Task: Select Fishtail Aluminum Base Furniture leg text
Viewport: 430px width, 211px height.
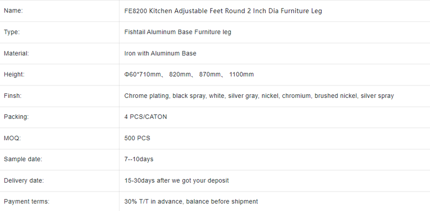Action: click(x=177, y=32)
